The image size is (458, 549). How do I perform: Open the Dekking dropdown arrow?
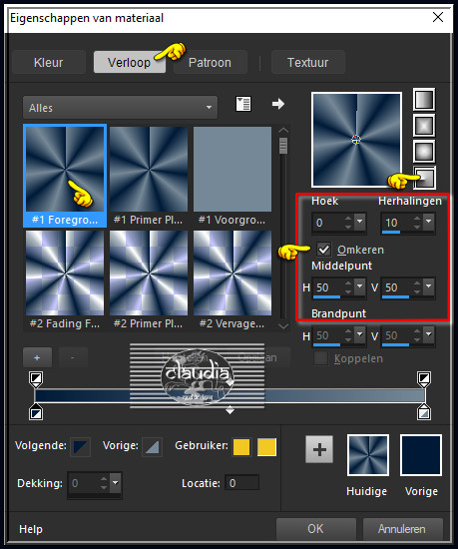pos(116,483)
